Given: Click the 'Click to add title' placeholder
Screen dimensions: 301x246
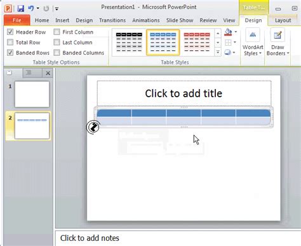Looking at the screenshot, I should pos(184,93).
